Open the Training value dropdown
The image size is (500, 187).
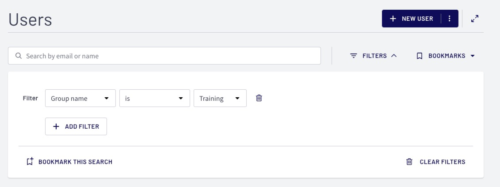[x=220, y=98]
